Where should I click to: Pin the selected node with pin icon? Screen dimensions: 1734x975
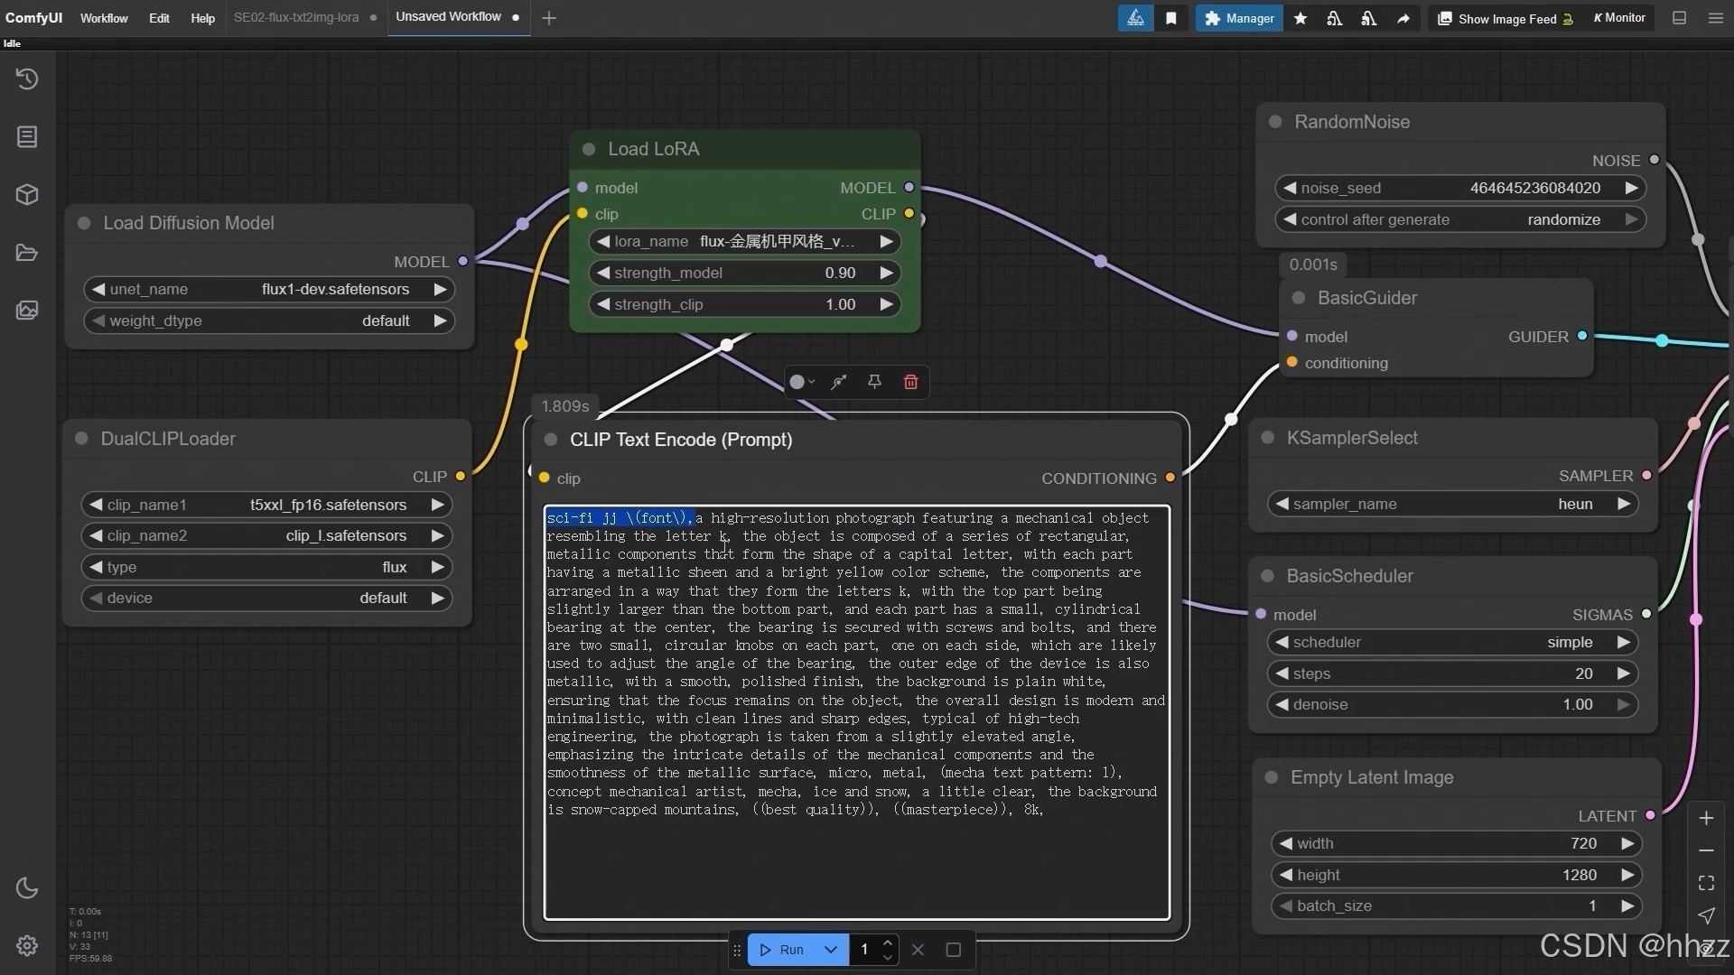(874, 382)
